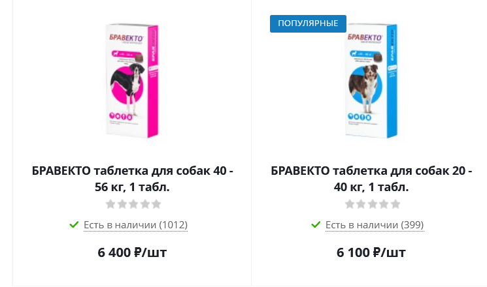Rate the 20-40 kg product five stars
The image size is (487, 287).
coord(395,204)
